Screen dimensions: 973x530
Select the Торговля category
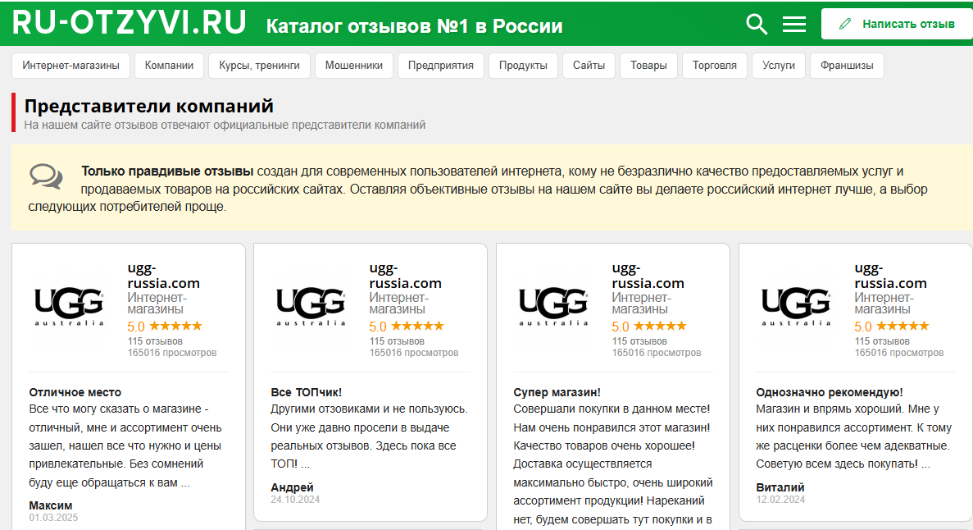click(715, 66)
